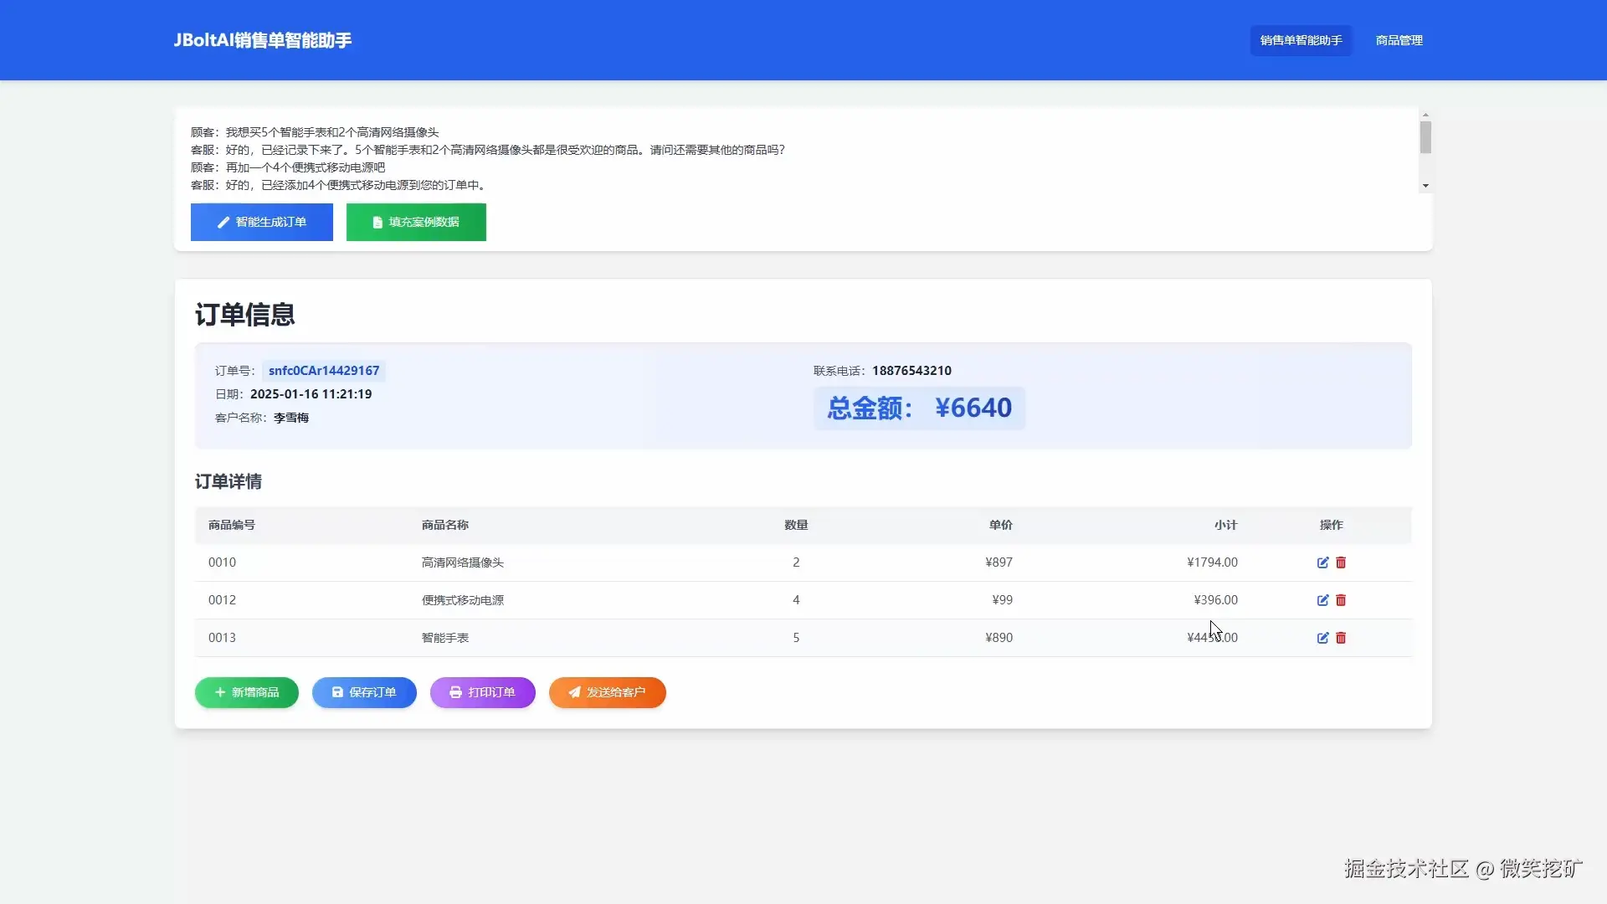Viewport: 1607px width, 904px height.
Task: Save the order with 保存订单
Action: (364, 692)
